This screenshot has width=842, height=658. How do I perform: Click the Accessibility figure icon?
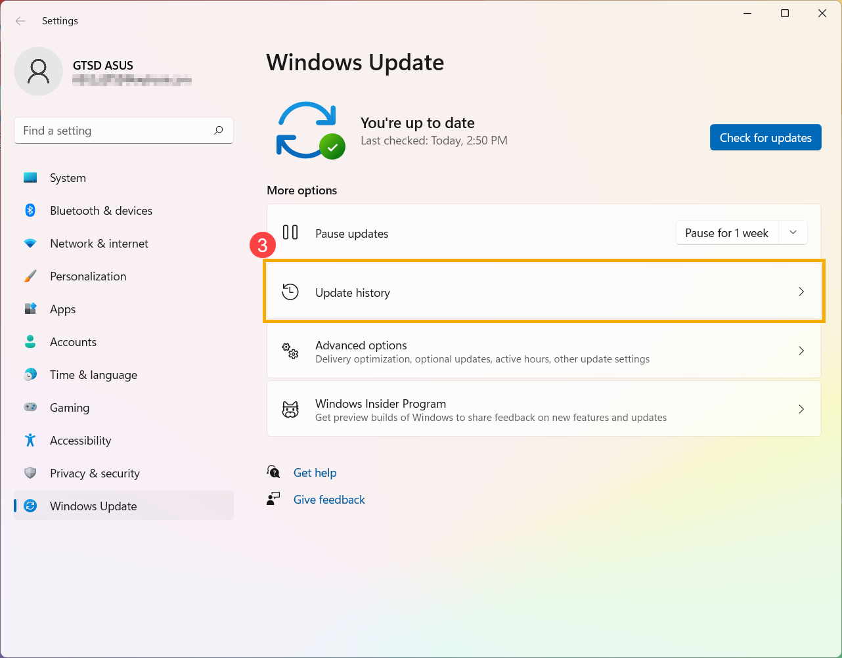pyautogui.click(x=30, y=440)
